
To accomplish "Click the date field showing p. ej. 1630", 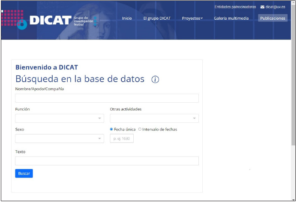I will tap(122, 139).
